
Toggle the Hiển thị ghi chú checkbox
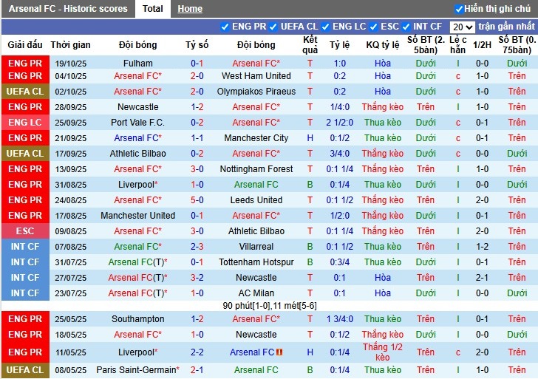(459, 9)
